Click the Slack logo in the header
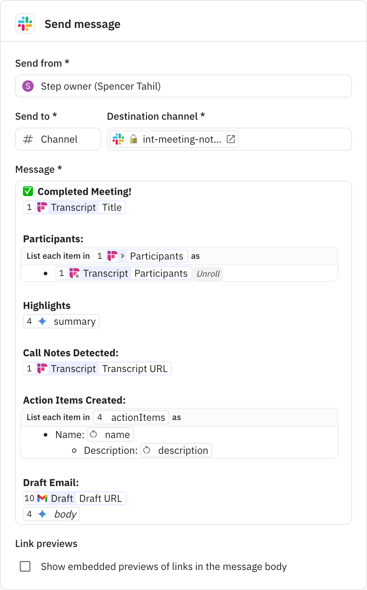Image resolution: width=367 pixels, height=590 pixels. (25, 24)
